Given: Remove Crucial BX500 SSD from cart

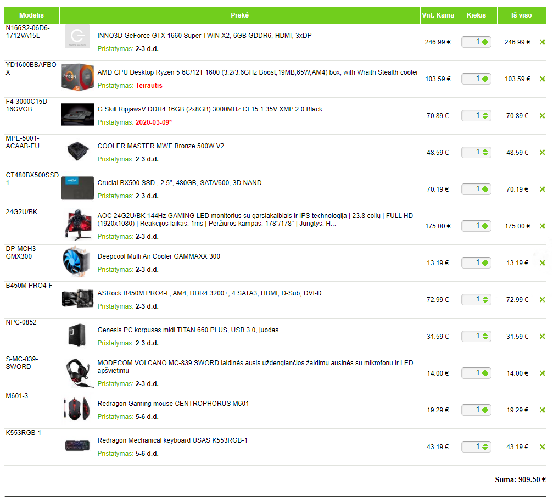Looking at the screenshot, I should [542, 189].
